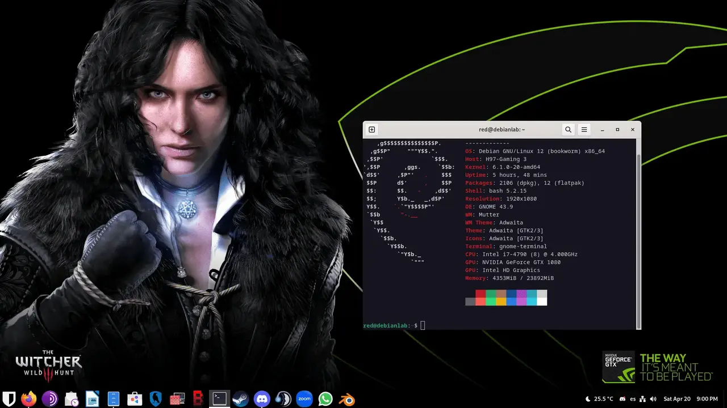Click the 'Uptime: 5 hours, 48 mins' line
Screen dimensions: 727x408
(x=506, y=175)
